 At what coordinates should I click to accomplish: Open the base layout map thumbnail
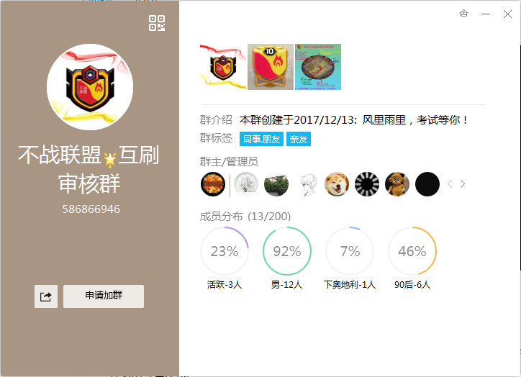coord(318,67)
